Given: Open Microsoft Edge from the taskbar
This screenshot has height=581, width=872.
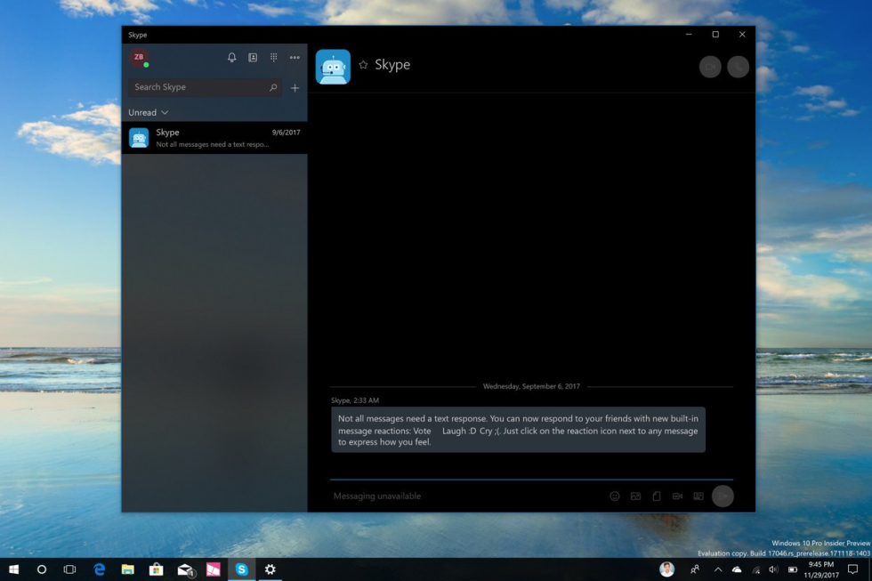Looking at the screenshot, I should click(100, 569).
